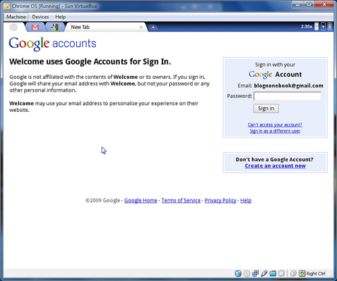Click Create an account now link
Viewport: 337px width, 281px height.
[275, 166]
